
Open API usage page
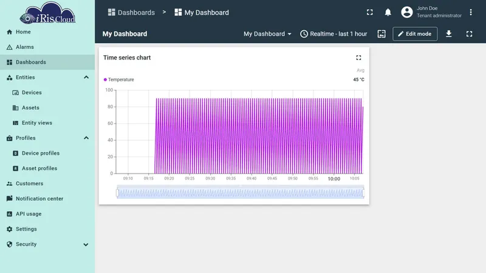pyautogui.click(x=47, y=214)
